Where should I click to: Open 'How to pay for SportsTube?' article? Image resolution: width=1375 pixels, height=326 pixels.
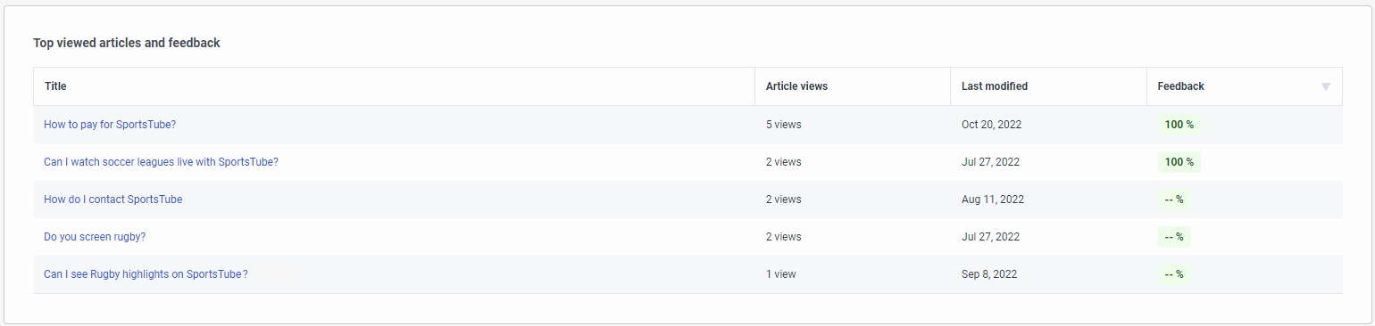(x=110, y=125)
